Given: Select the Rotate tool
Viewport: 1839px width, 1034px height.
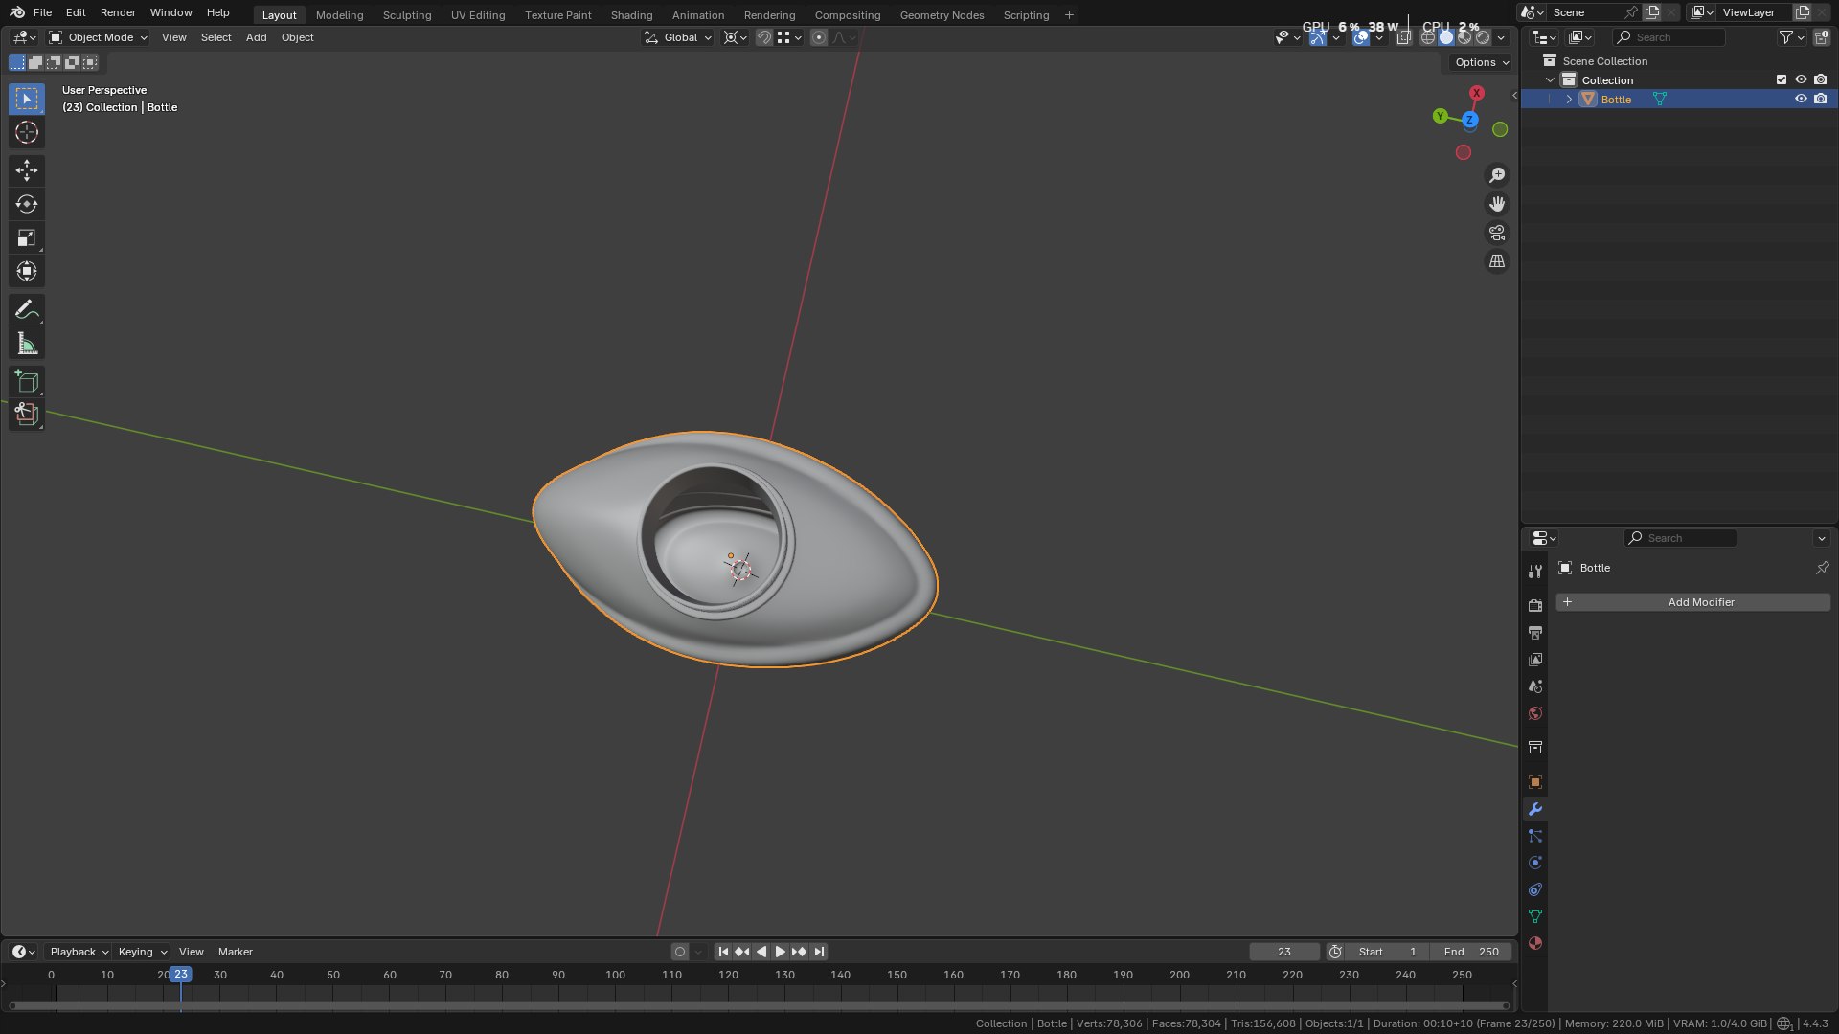Looking at the screenshot, I should point(27,204).
